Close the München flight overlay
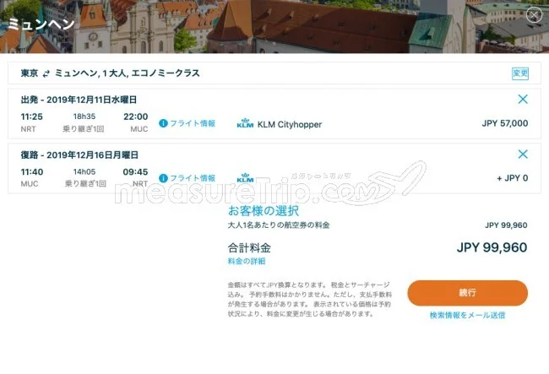549x374 pixels. 533,14
